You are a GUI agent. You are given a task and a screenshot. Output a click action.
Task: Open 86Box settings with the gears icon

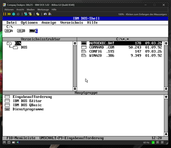(38, 14)
